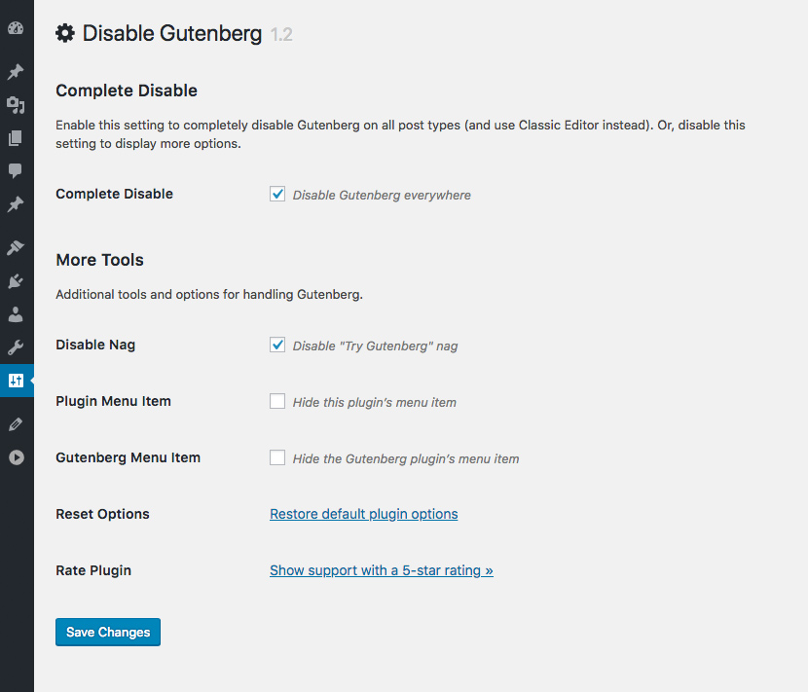The image size is (808, 692).
Task: Uncheck Disable Gutenberg everywhere
Action: [x=277, y=195]
